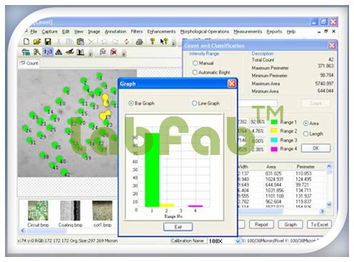Click the stacked triangles icon
Viewport: 354px width, 262px height.
[59, 52]
